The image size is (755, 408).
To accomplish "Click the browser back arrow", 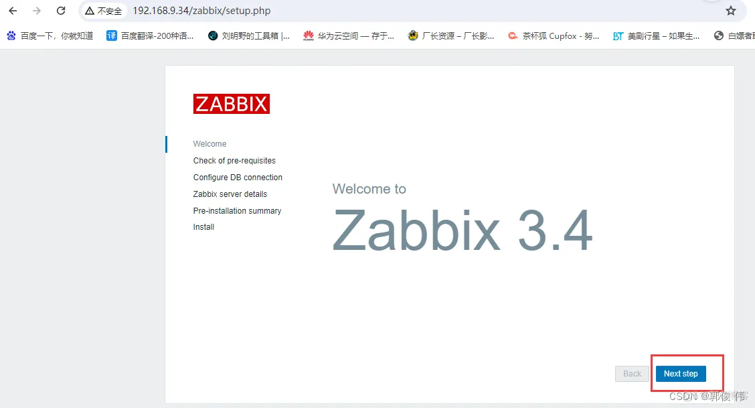I will coord(13,11).
